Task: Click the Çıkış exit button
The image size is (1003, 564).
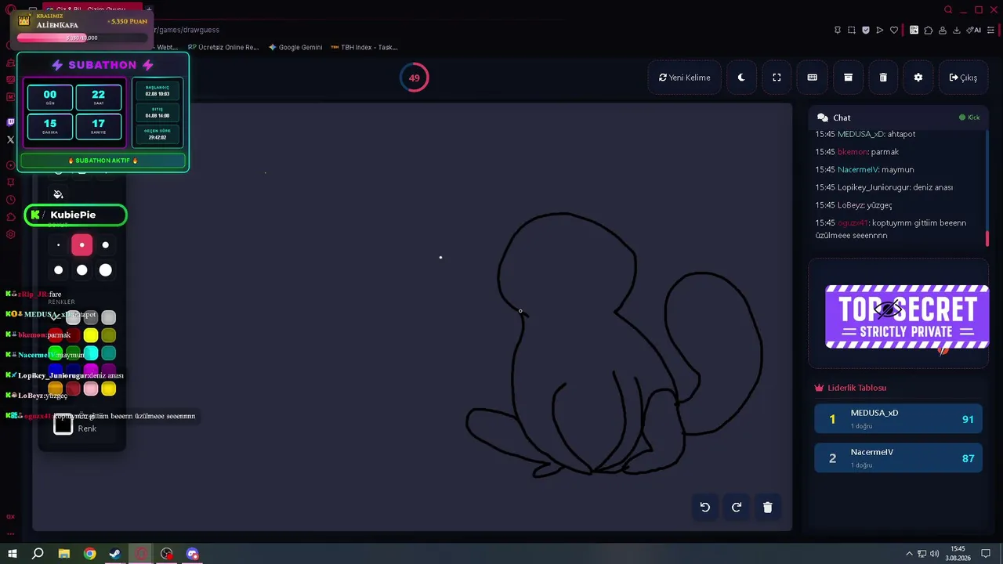Action: pyautogui.click(x=963, y=78)
